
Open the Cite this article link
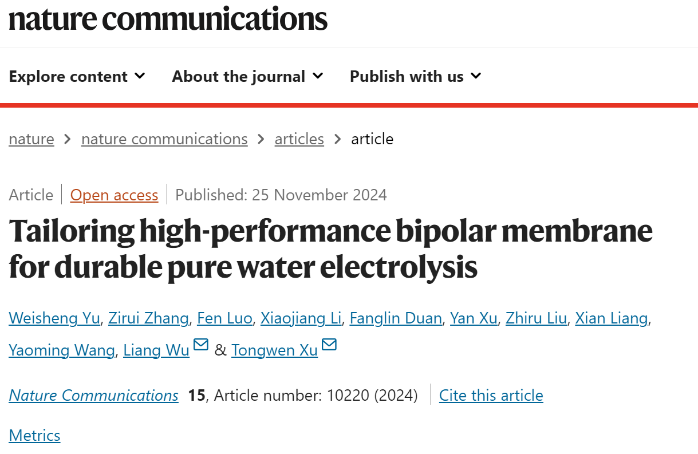point(491,396)
